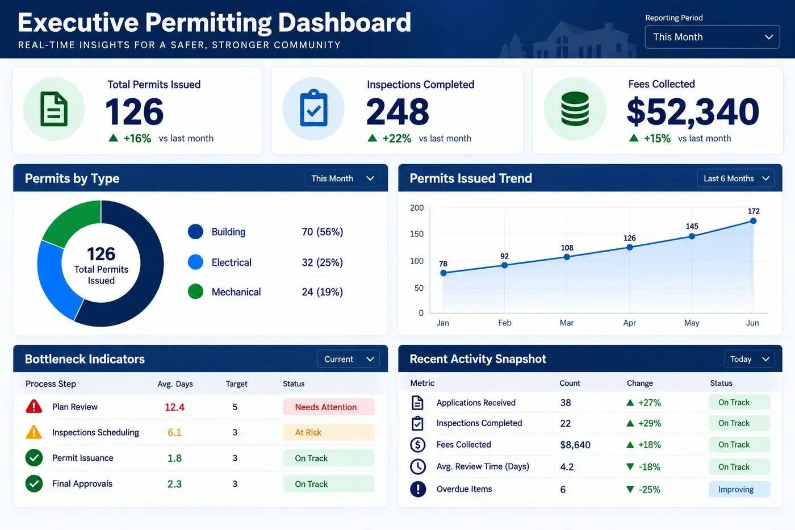Click the green checkmark icon beside Final Approvals
Image resolution: width=795 pixels, height=530 pixels.
pos(34,483)
